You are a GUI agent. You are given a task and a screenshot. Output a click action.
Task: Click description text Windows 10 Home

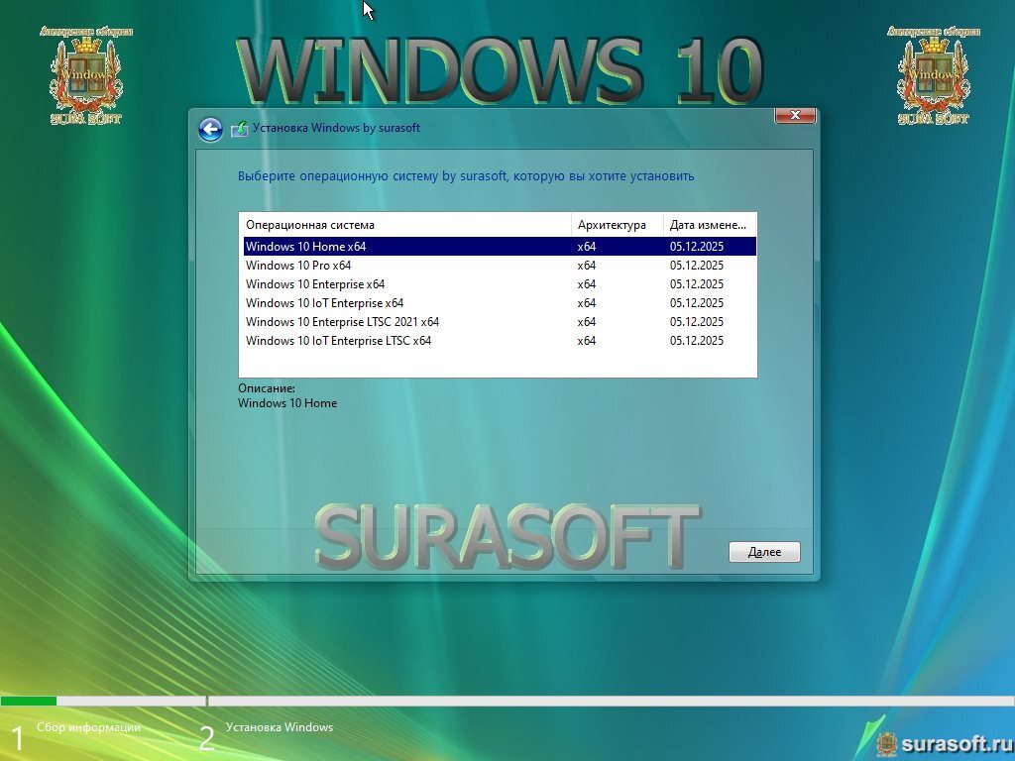click(287, 403)
